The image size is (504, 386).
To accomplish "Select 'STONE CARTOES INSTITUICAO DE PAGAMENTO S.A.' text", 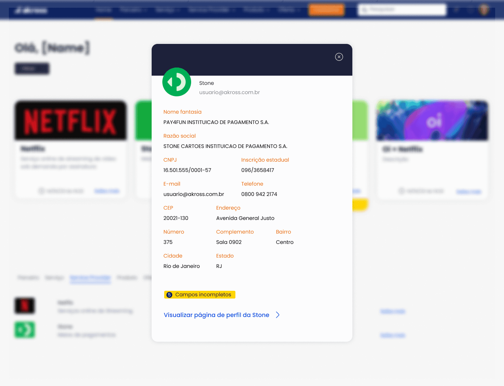I will [225, 146].
